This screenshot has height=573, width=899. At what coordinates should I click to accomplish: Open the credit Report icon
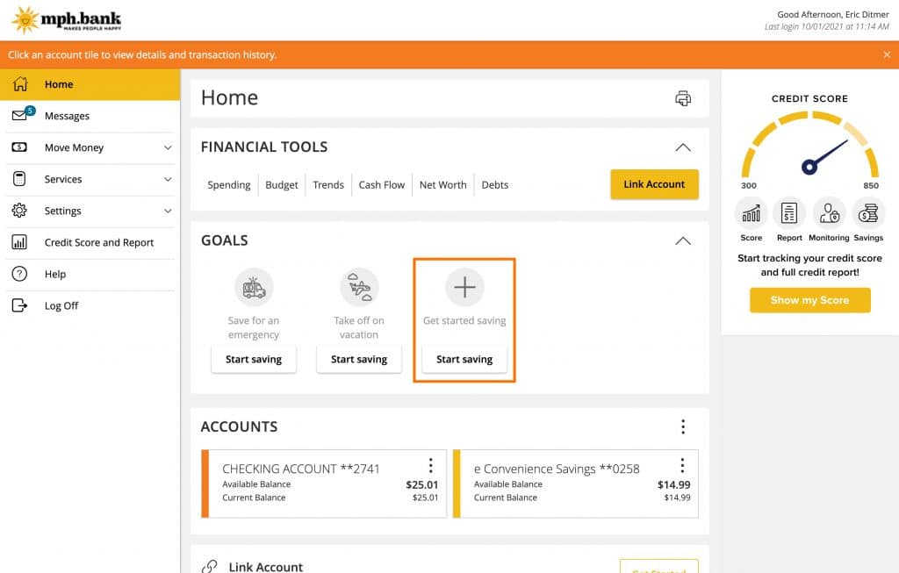tap(789, 213)
